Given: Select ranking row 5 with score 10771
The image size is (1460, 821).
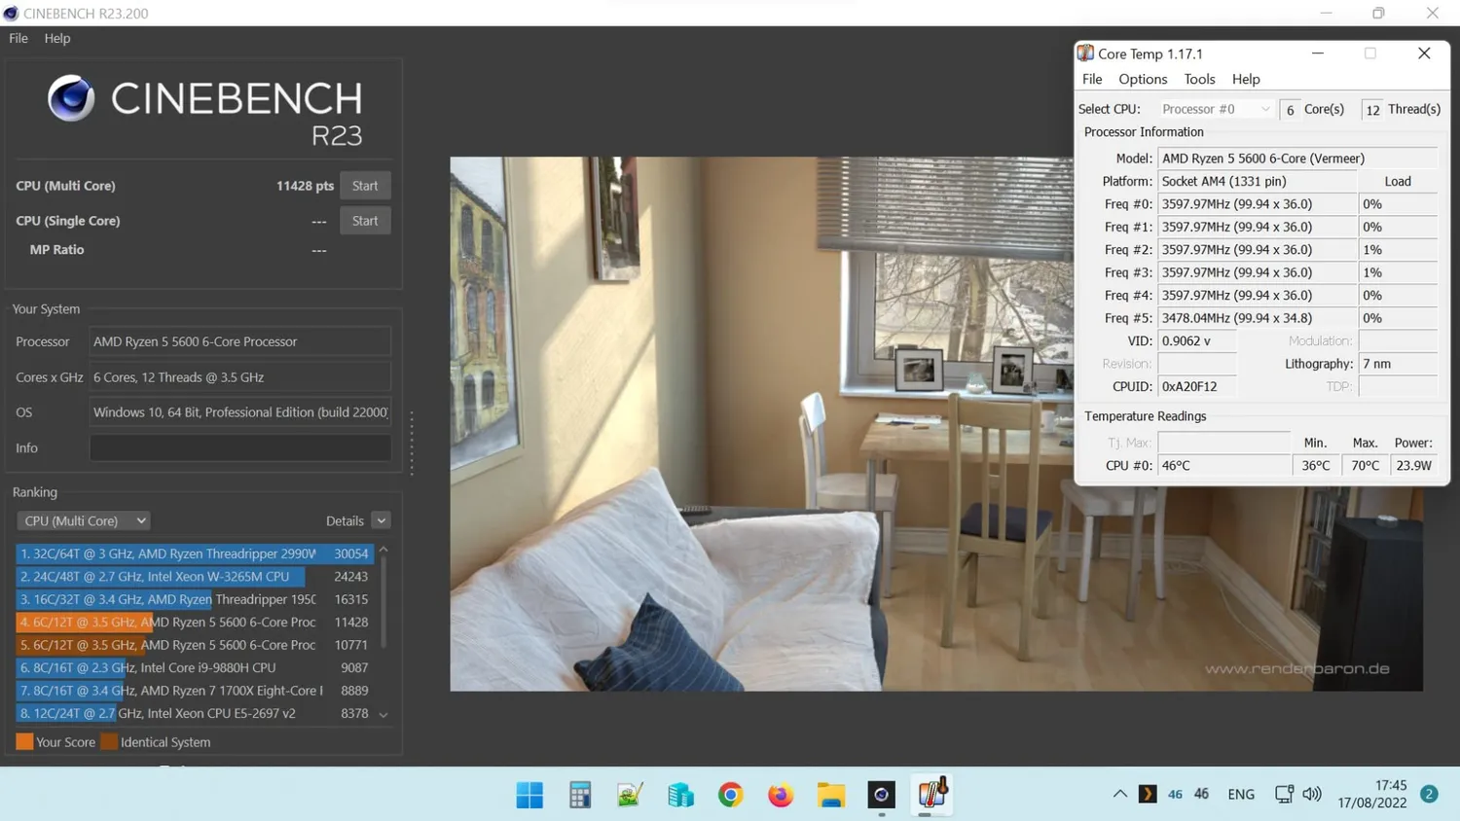Looking at the screenshot, I should (x=195, y=645).
